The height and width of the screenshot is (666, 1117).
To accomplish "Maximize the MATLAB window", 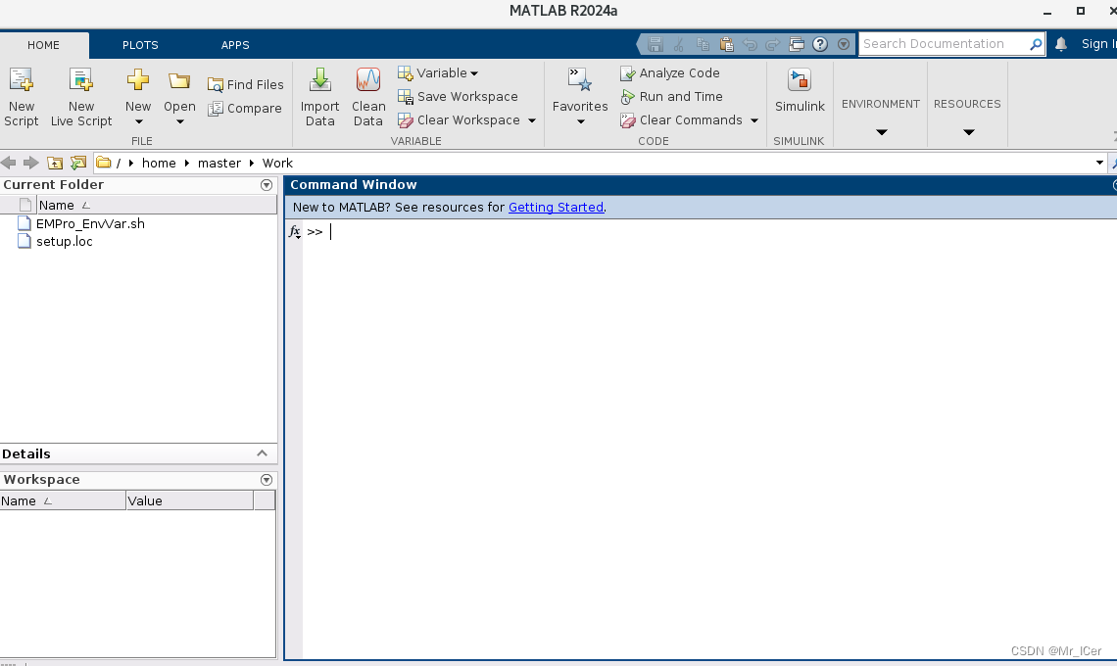I will click(x=1081, y=11).
